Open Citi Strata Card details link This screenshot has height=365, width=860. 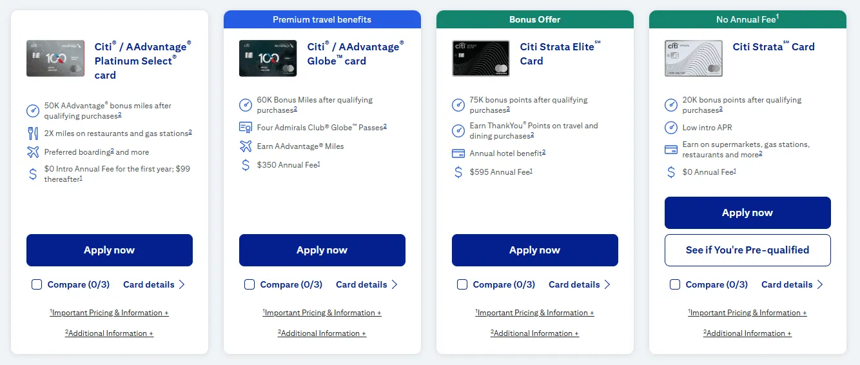pyautogui.click(x=792, y=284)
